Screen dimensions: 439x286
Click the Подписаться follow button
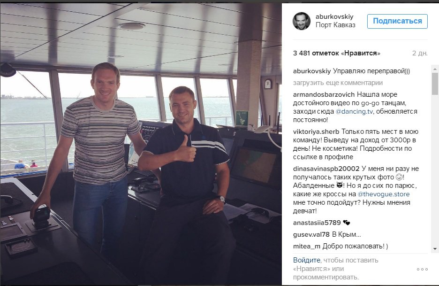pyautogui.click(x=397, y=21)
